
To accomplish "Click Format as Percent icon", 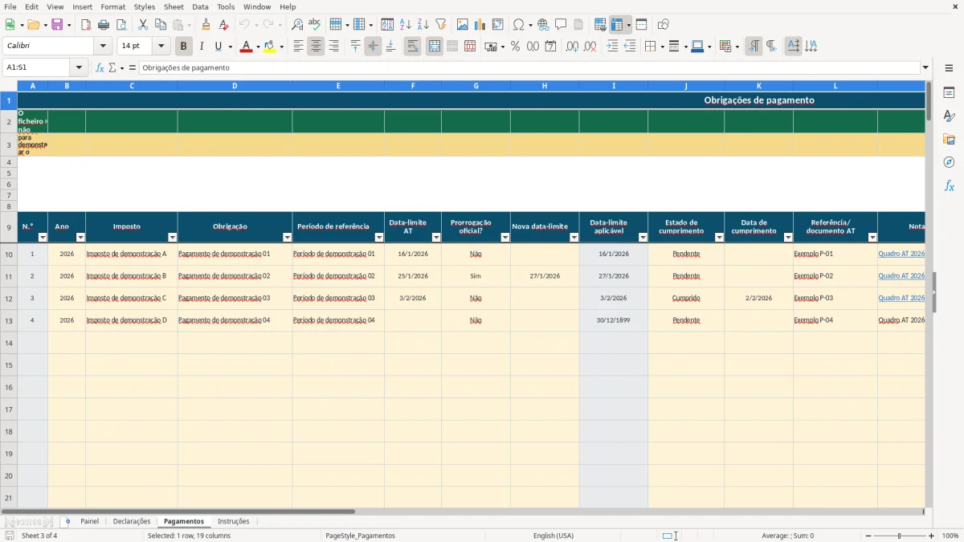I will [x=516, y=47].
